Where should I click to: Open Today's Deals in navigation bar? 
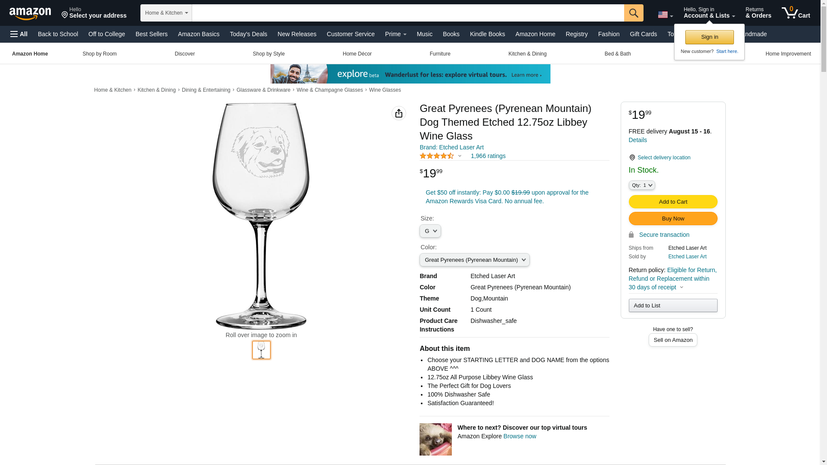click(x=248, y=34)
